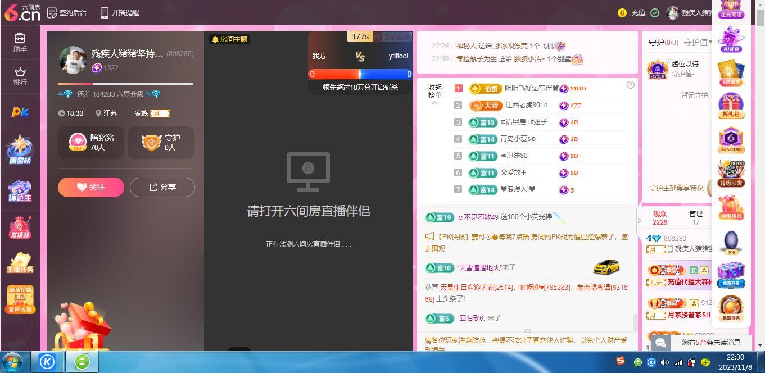
Task: Open the 陪猪猪 fan group card
Action: click(91, 142)
